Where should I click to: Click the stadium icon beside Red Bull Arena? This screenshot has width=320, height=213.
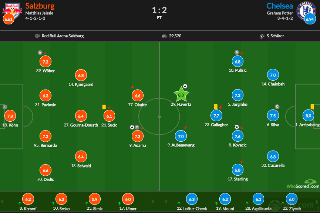pos(37,36)
